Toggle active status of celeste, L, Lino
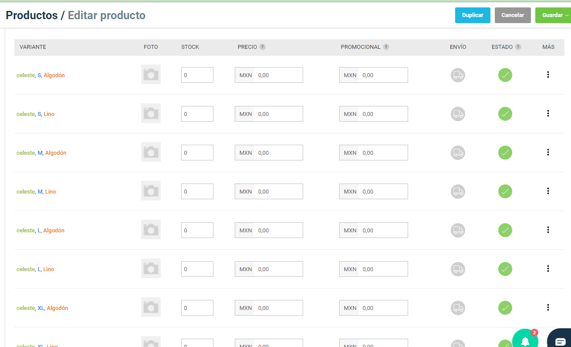 tap(505, 269)
